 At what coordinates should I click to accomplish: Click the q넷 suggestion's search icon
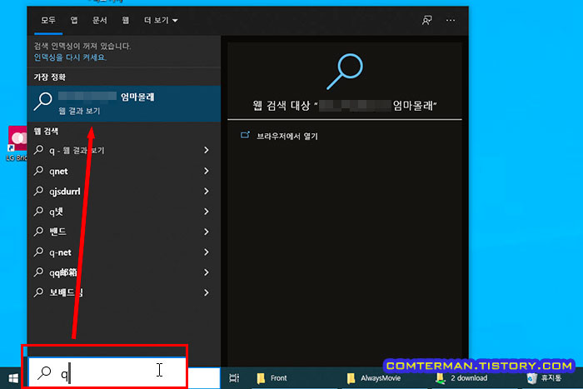[x=38, y=211]
